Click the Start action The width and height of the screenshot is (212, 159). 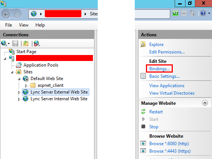[x=154, y=119]
